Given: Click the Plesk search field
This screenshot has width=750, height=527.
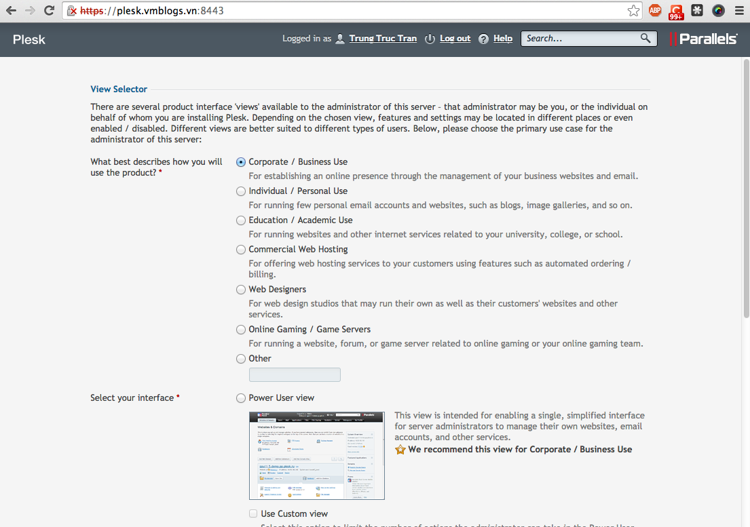Looking at the screenshot, I should tap(580, 39).
